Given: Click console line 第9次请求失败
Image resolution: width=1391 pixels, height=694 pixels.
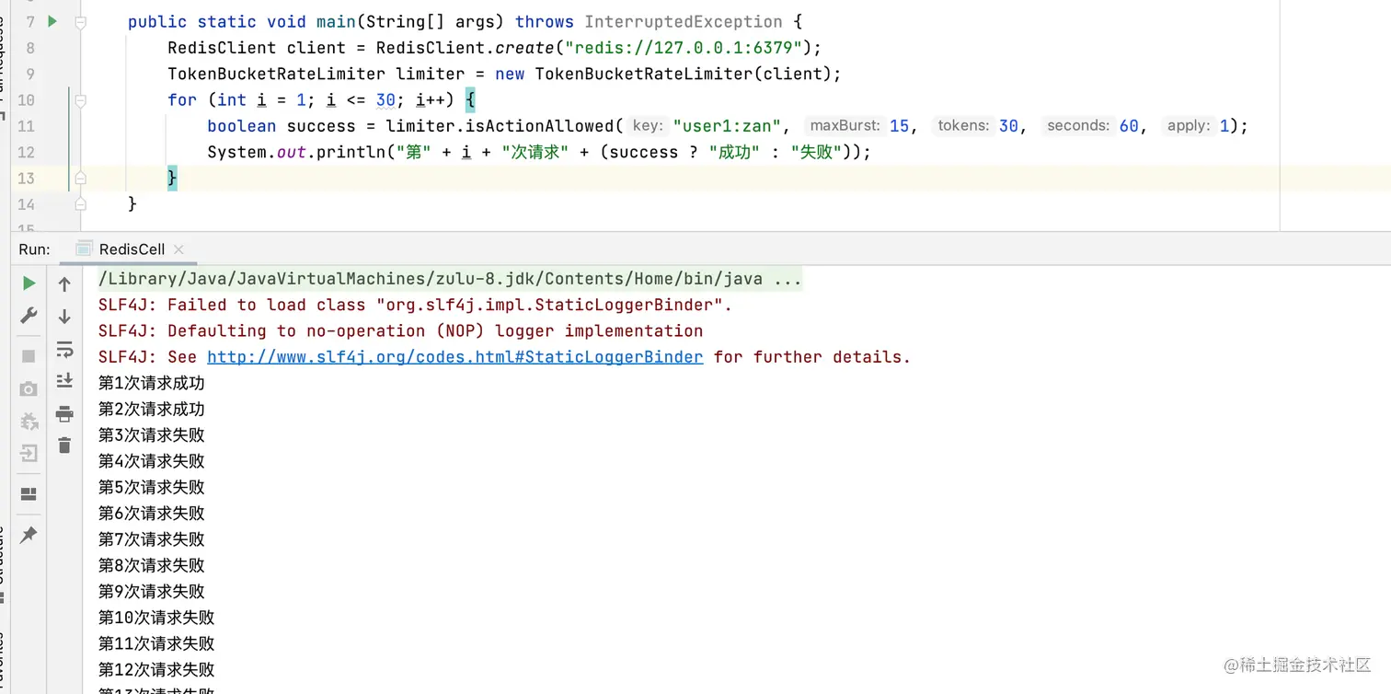Looking at the screenshot, I should click(x=152, y=592).
